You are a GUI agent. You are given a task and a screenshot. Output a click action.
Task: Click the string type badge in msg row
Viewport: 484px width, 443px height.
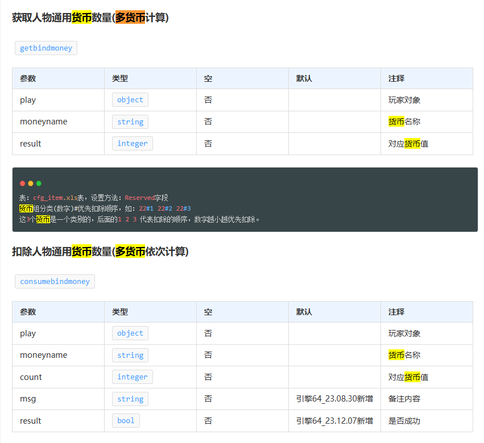(x=130, y=399)
